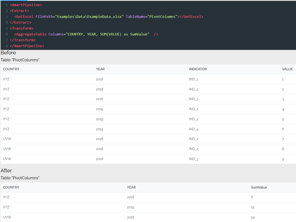Click the VALUE cell showing 1
Image resolution: width=296 pixels, height=222 pixels.
click(x=283, y=79)
